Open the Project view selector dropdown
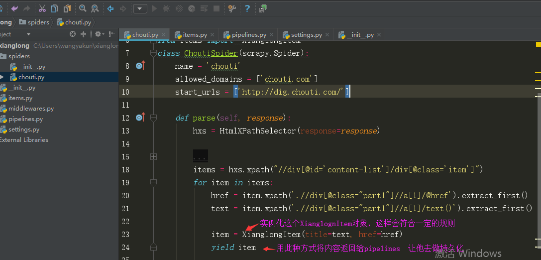Image resolution: width=541 pixels, height=260 pixels. tap(28, 34)
